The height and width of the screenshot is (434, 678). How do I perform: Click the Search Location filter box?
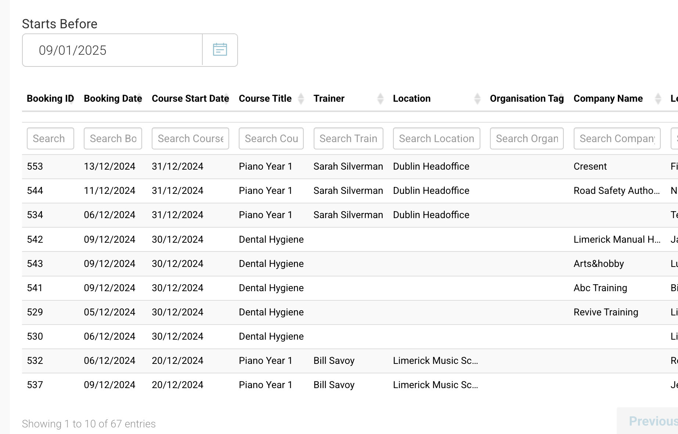click(436, 138)
